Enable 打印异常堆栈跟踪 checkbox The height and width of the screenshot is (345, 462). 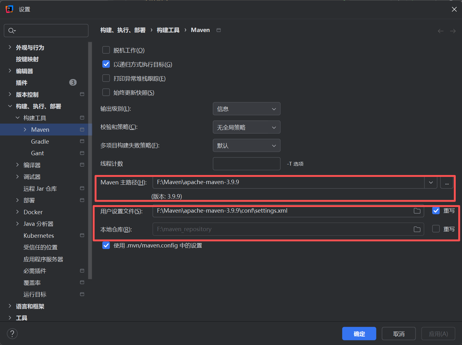click(x=106, y=78)
